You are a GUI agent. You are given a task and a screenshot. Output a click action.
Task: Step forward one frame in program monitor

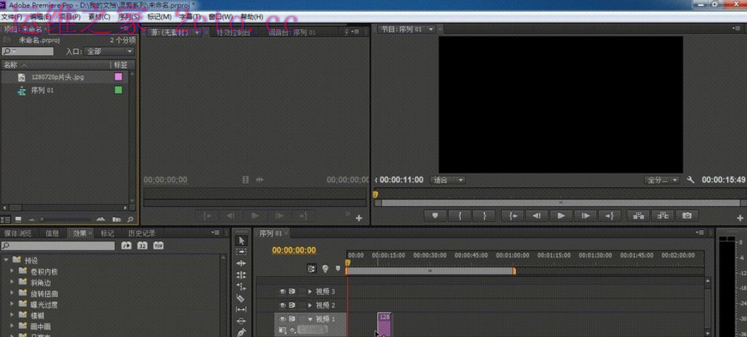(586, 216)
